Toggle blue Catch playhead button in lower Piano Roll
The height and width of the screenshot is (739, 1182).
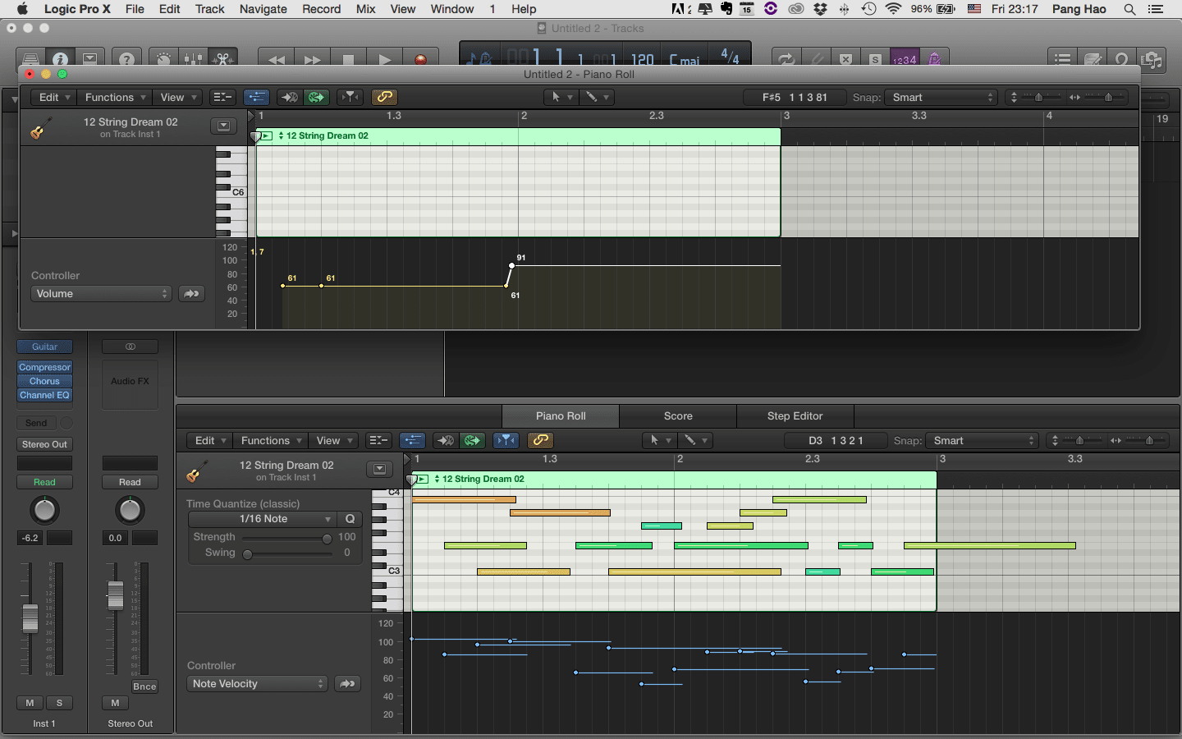pos(506,440)
